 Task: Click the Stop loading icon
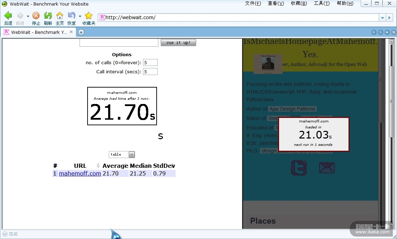coord(36,16)
